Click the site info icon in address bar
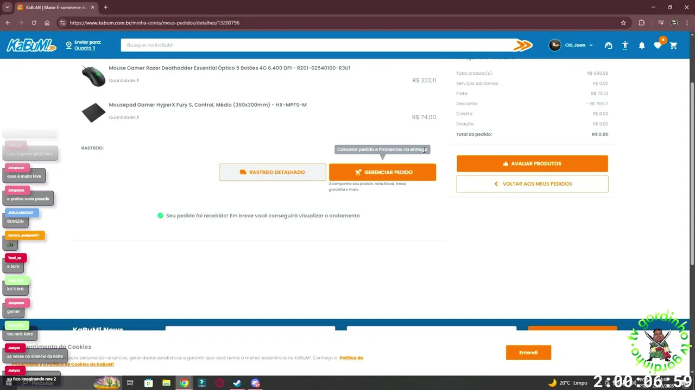 click(62, 23)
